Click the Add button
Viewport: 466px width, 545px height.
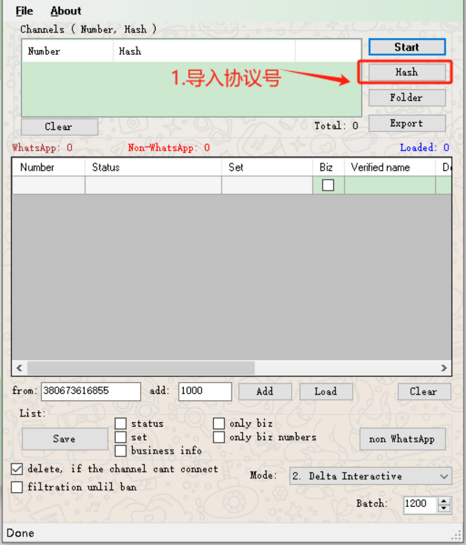point(265,392)
